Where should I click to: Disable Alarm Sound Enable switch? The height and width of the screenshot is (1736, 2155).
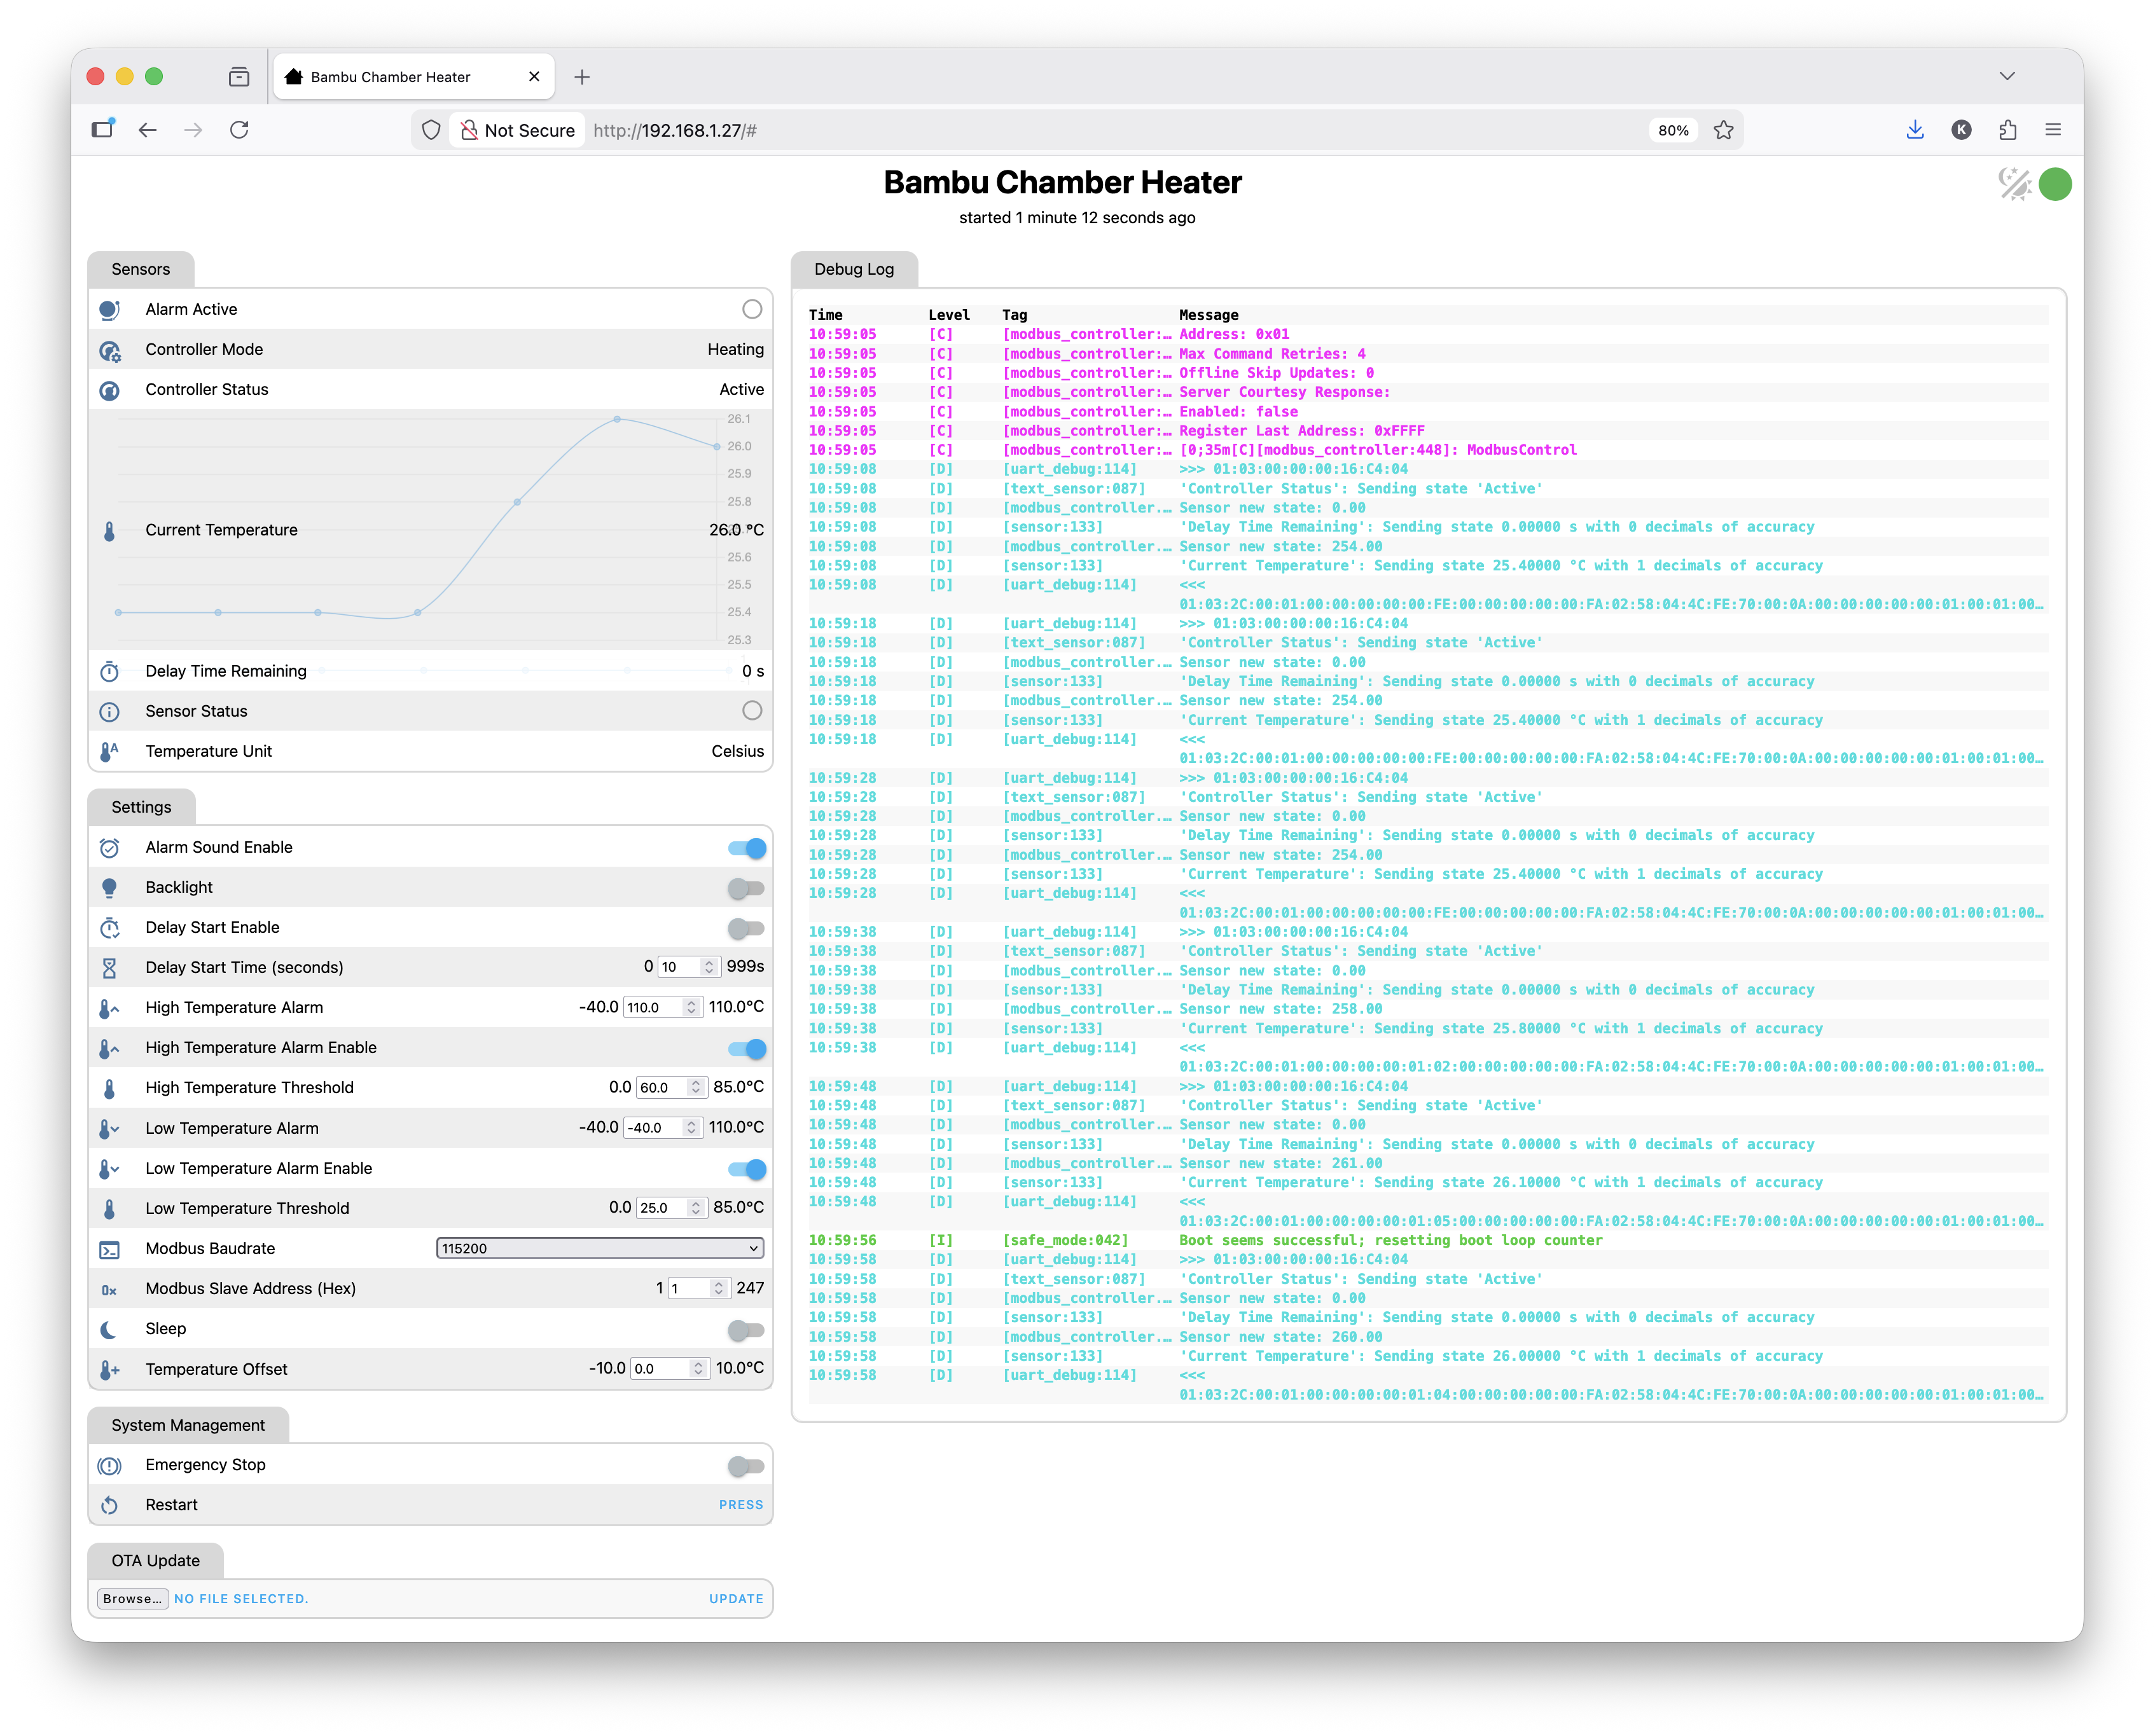point(746,848)
